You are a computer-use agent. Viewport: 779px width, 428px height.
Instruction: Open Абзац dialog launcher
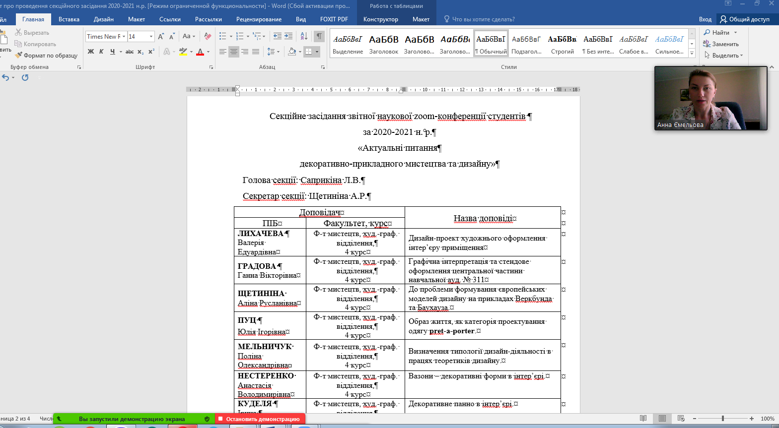(323, 67)
